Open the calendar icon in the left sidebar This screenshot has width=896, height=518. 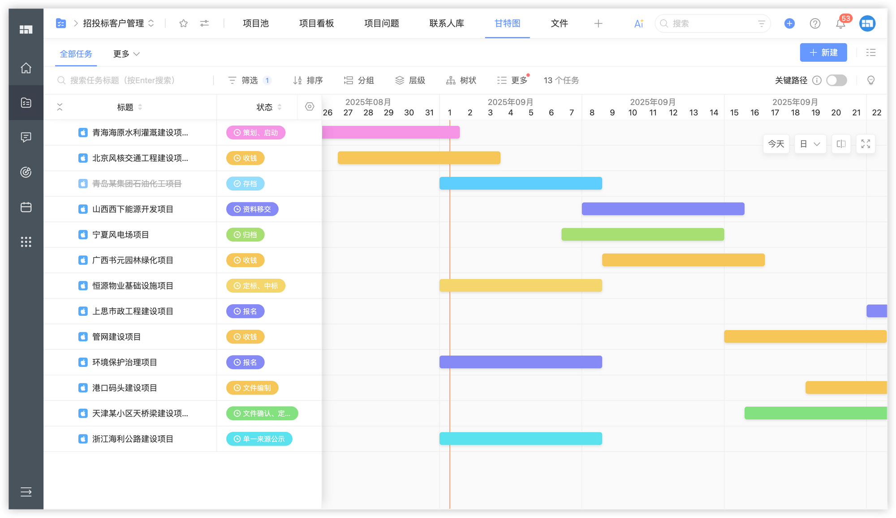[26, 207]
